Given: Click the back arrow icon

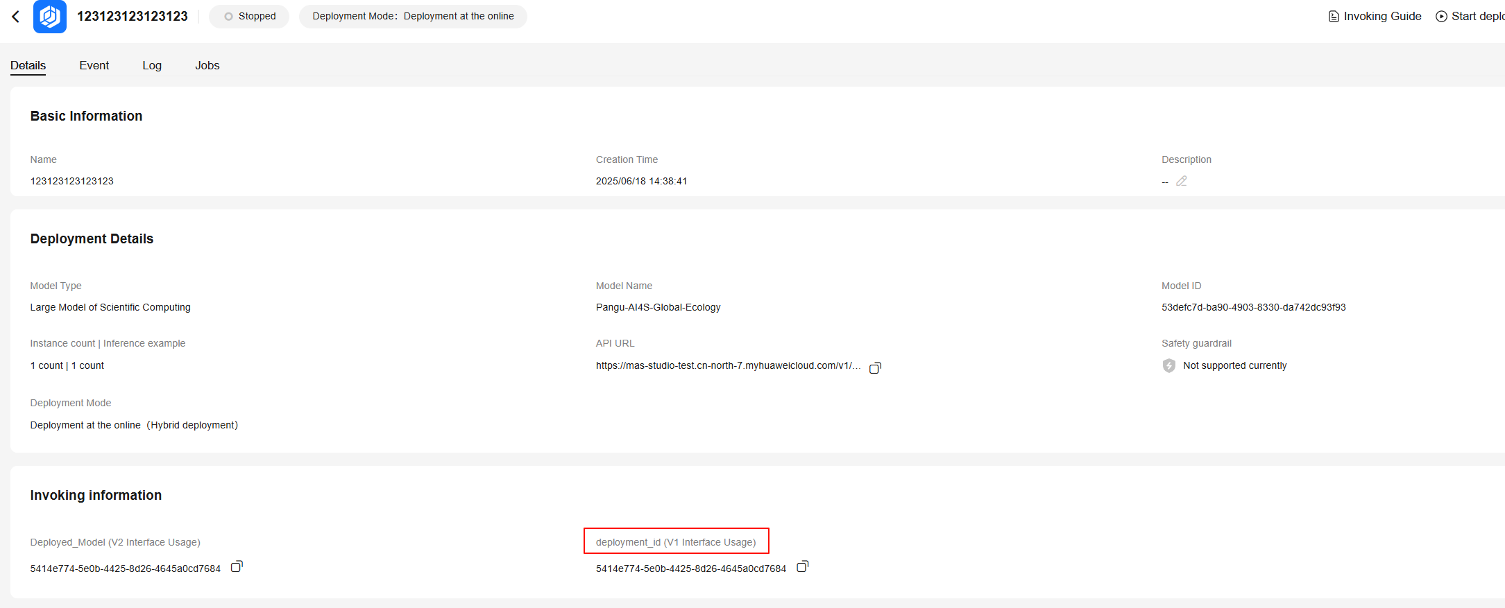Looking at the screenshot, I should (x=16, y=17).
